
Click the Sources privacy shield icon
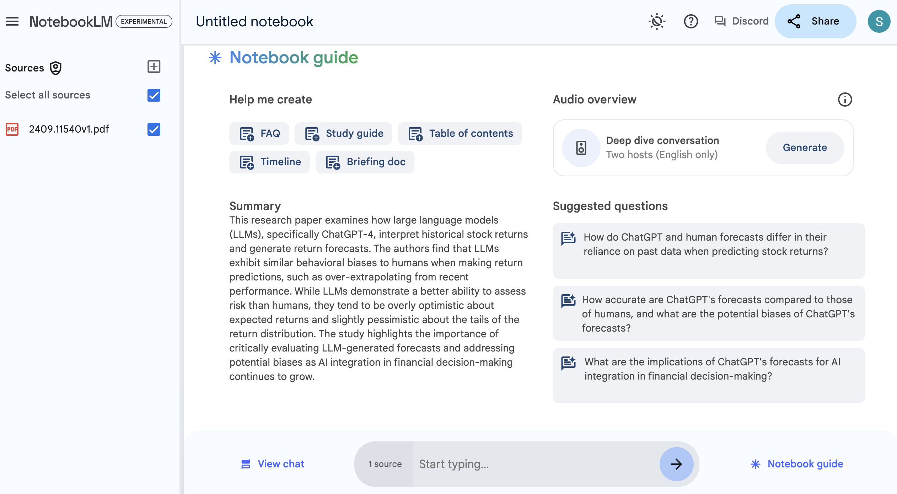click(55, 68)
